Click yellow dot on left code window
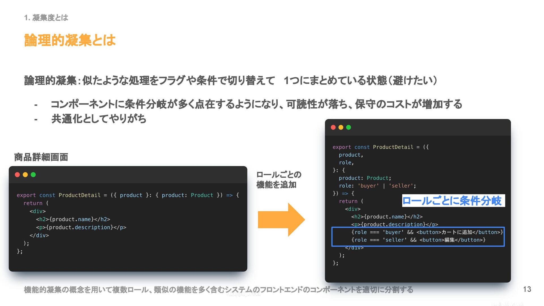 [25, 175]
